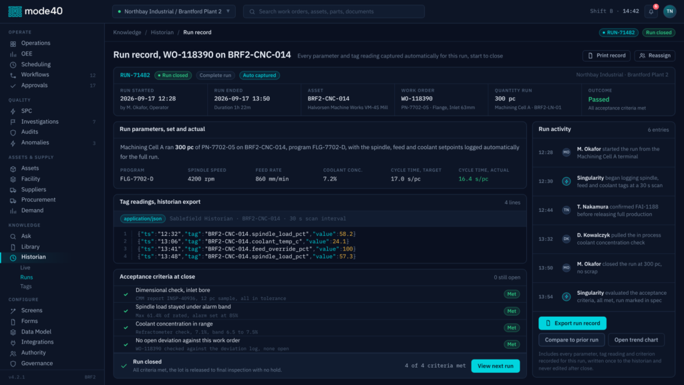
Task: Click the Historian clock icon
Action: [x=13, y=257]
